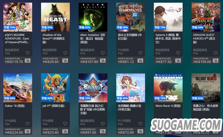This screenshot has width=223, height=137.
Task: Add Alien: Isolation to shopping cart
Action: tap(103, 61)
